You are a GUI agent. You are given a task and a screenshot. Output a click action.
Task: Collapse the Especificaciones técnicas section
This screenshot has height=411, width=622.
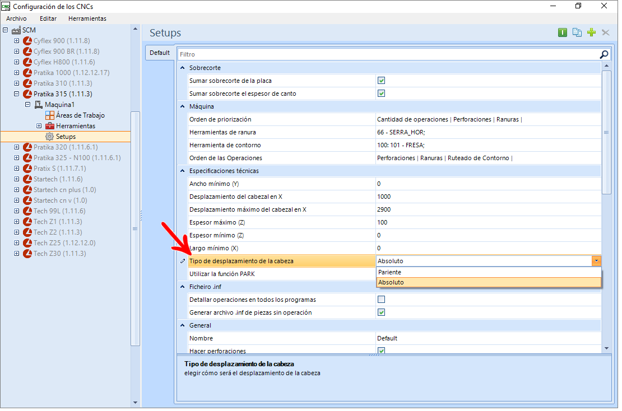click(x=183, y=171)
